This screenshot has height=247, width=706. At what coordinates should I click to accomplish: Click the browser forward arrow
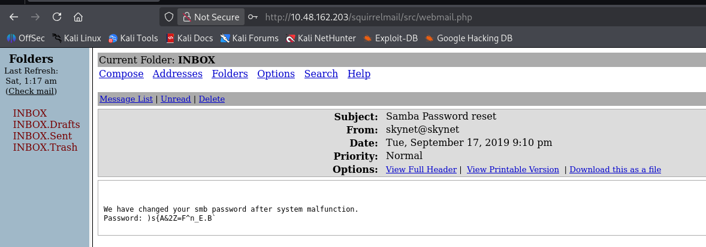point(35,17)
